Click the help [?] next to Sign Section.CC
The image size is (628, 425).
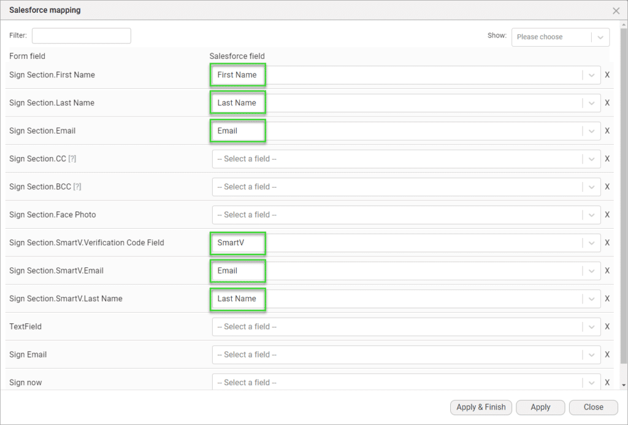click(72, 159)
